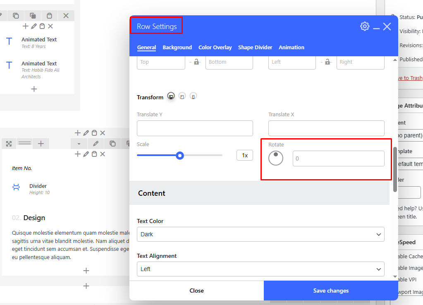Screen dimensions: 423x305
Task: Select the tablet device icon for Transform
Action: tap(182, 96)
